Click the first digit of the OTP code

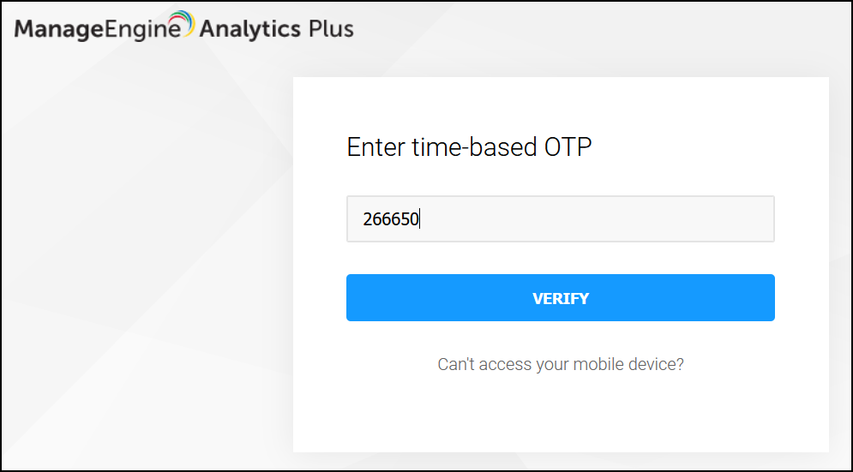[367, 219]
